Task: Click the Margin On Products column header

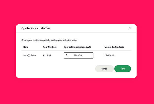Action: pyautogui.click(x=114, y=47)
